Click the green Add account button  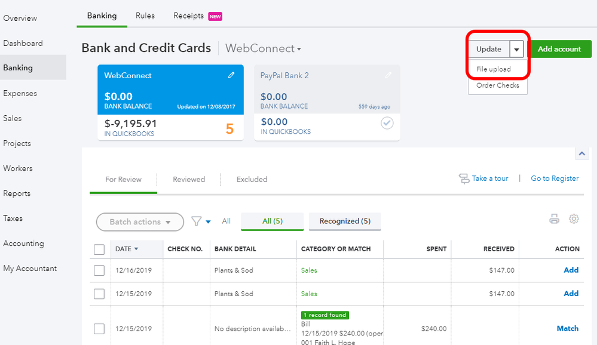click(x=559, y=49)
